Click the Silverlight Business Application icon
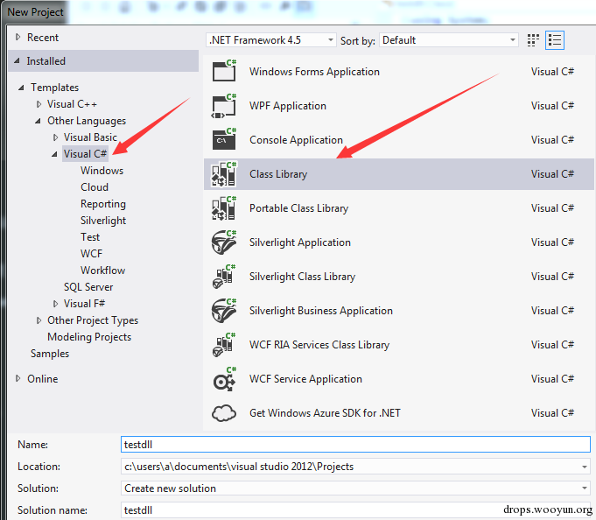 click(224, 311)
